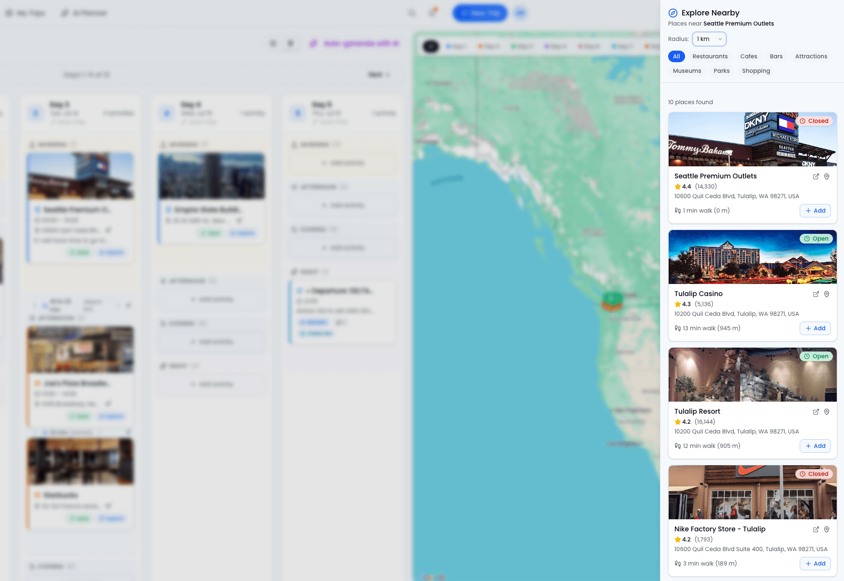Screen dimensions: 844x581
Task: Click the Tulalip Casino title
Action: point(699,294)
